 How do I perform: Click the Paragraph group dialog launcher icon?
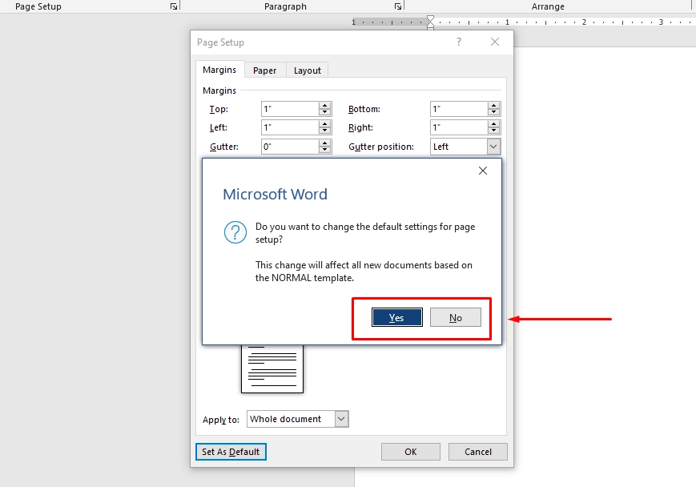pyautogui.click(x=398, y=6)
